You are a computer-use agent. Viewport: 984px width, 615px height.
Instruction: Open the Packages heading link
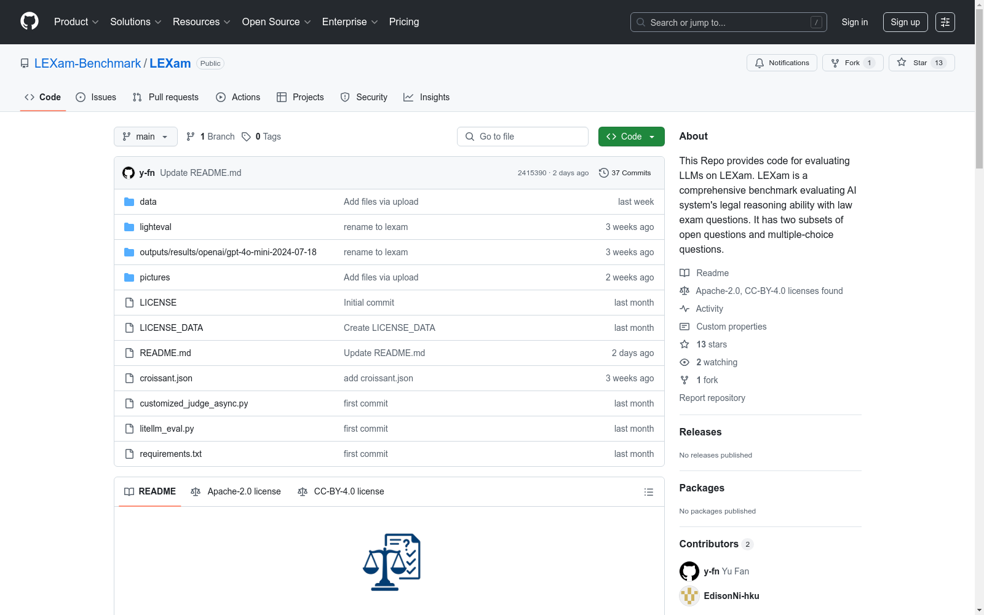(x=702, y=488)
